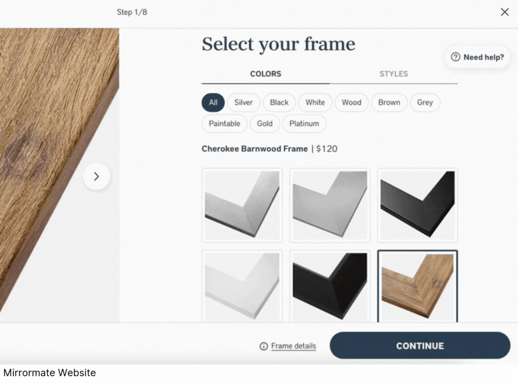Image resolution: width=518 pixels, height=383 pixels.
Task: Open the Frame details link
Action: point(293,346)
